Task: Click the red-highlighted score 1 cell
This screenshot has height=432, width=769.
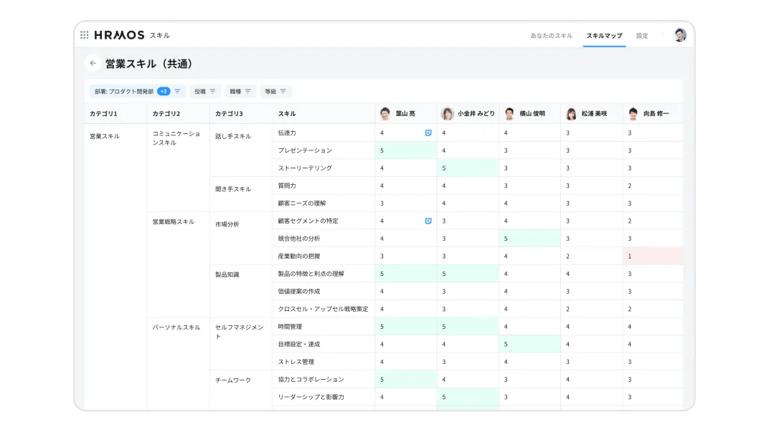Action: [652, 256]
